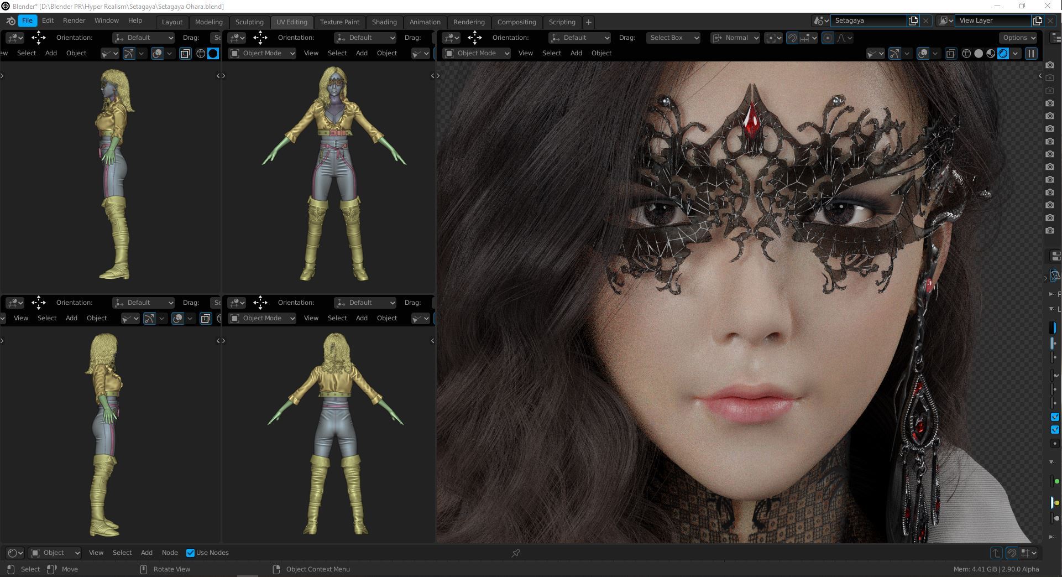Open the Select Box drag dropdown
This screenshot has width=1062, height=577.
tap(673, 38)
